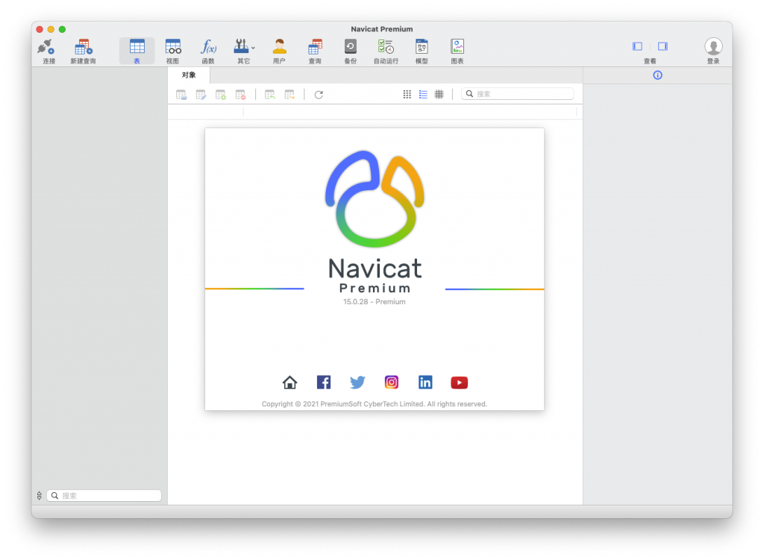Image resolution: width=764 pixels, height=560 pixels.
Task: Open the LinkedIn link
Action: 425,383
